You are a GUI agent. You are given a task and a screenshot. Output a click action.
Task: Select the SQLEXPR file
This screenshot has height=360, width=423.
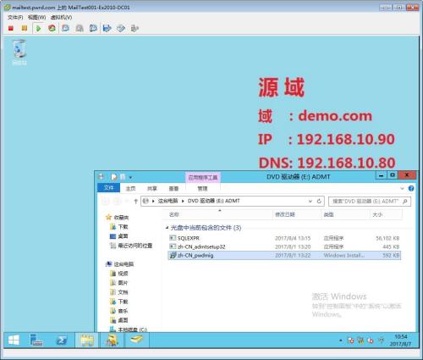(284, 238)
